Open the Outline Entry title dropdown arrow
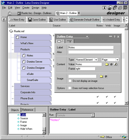 (x=87, y=37)
